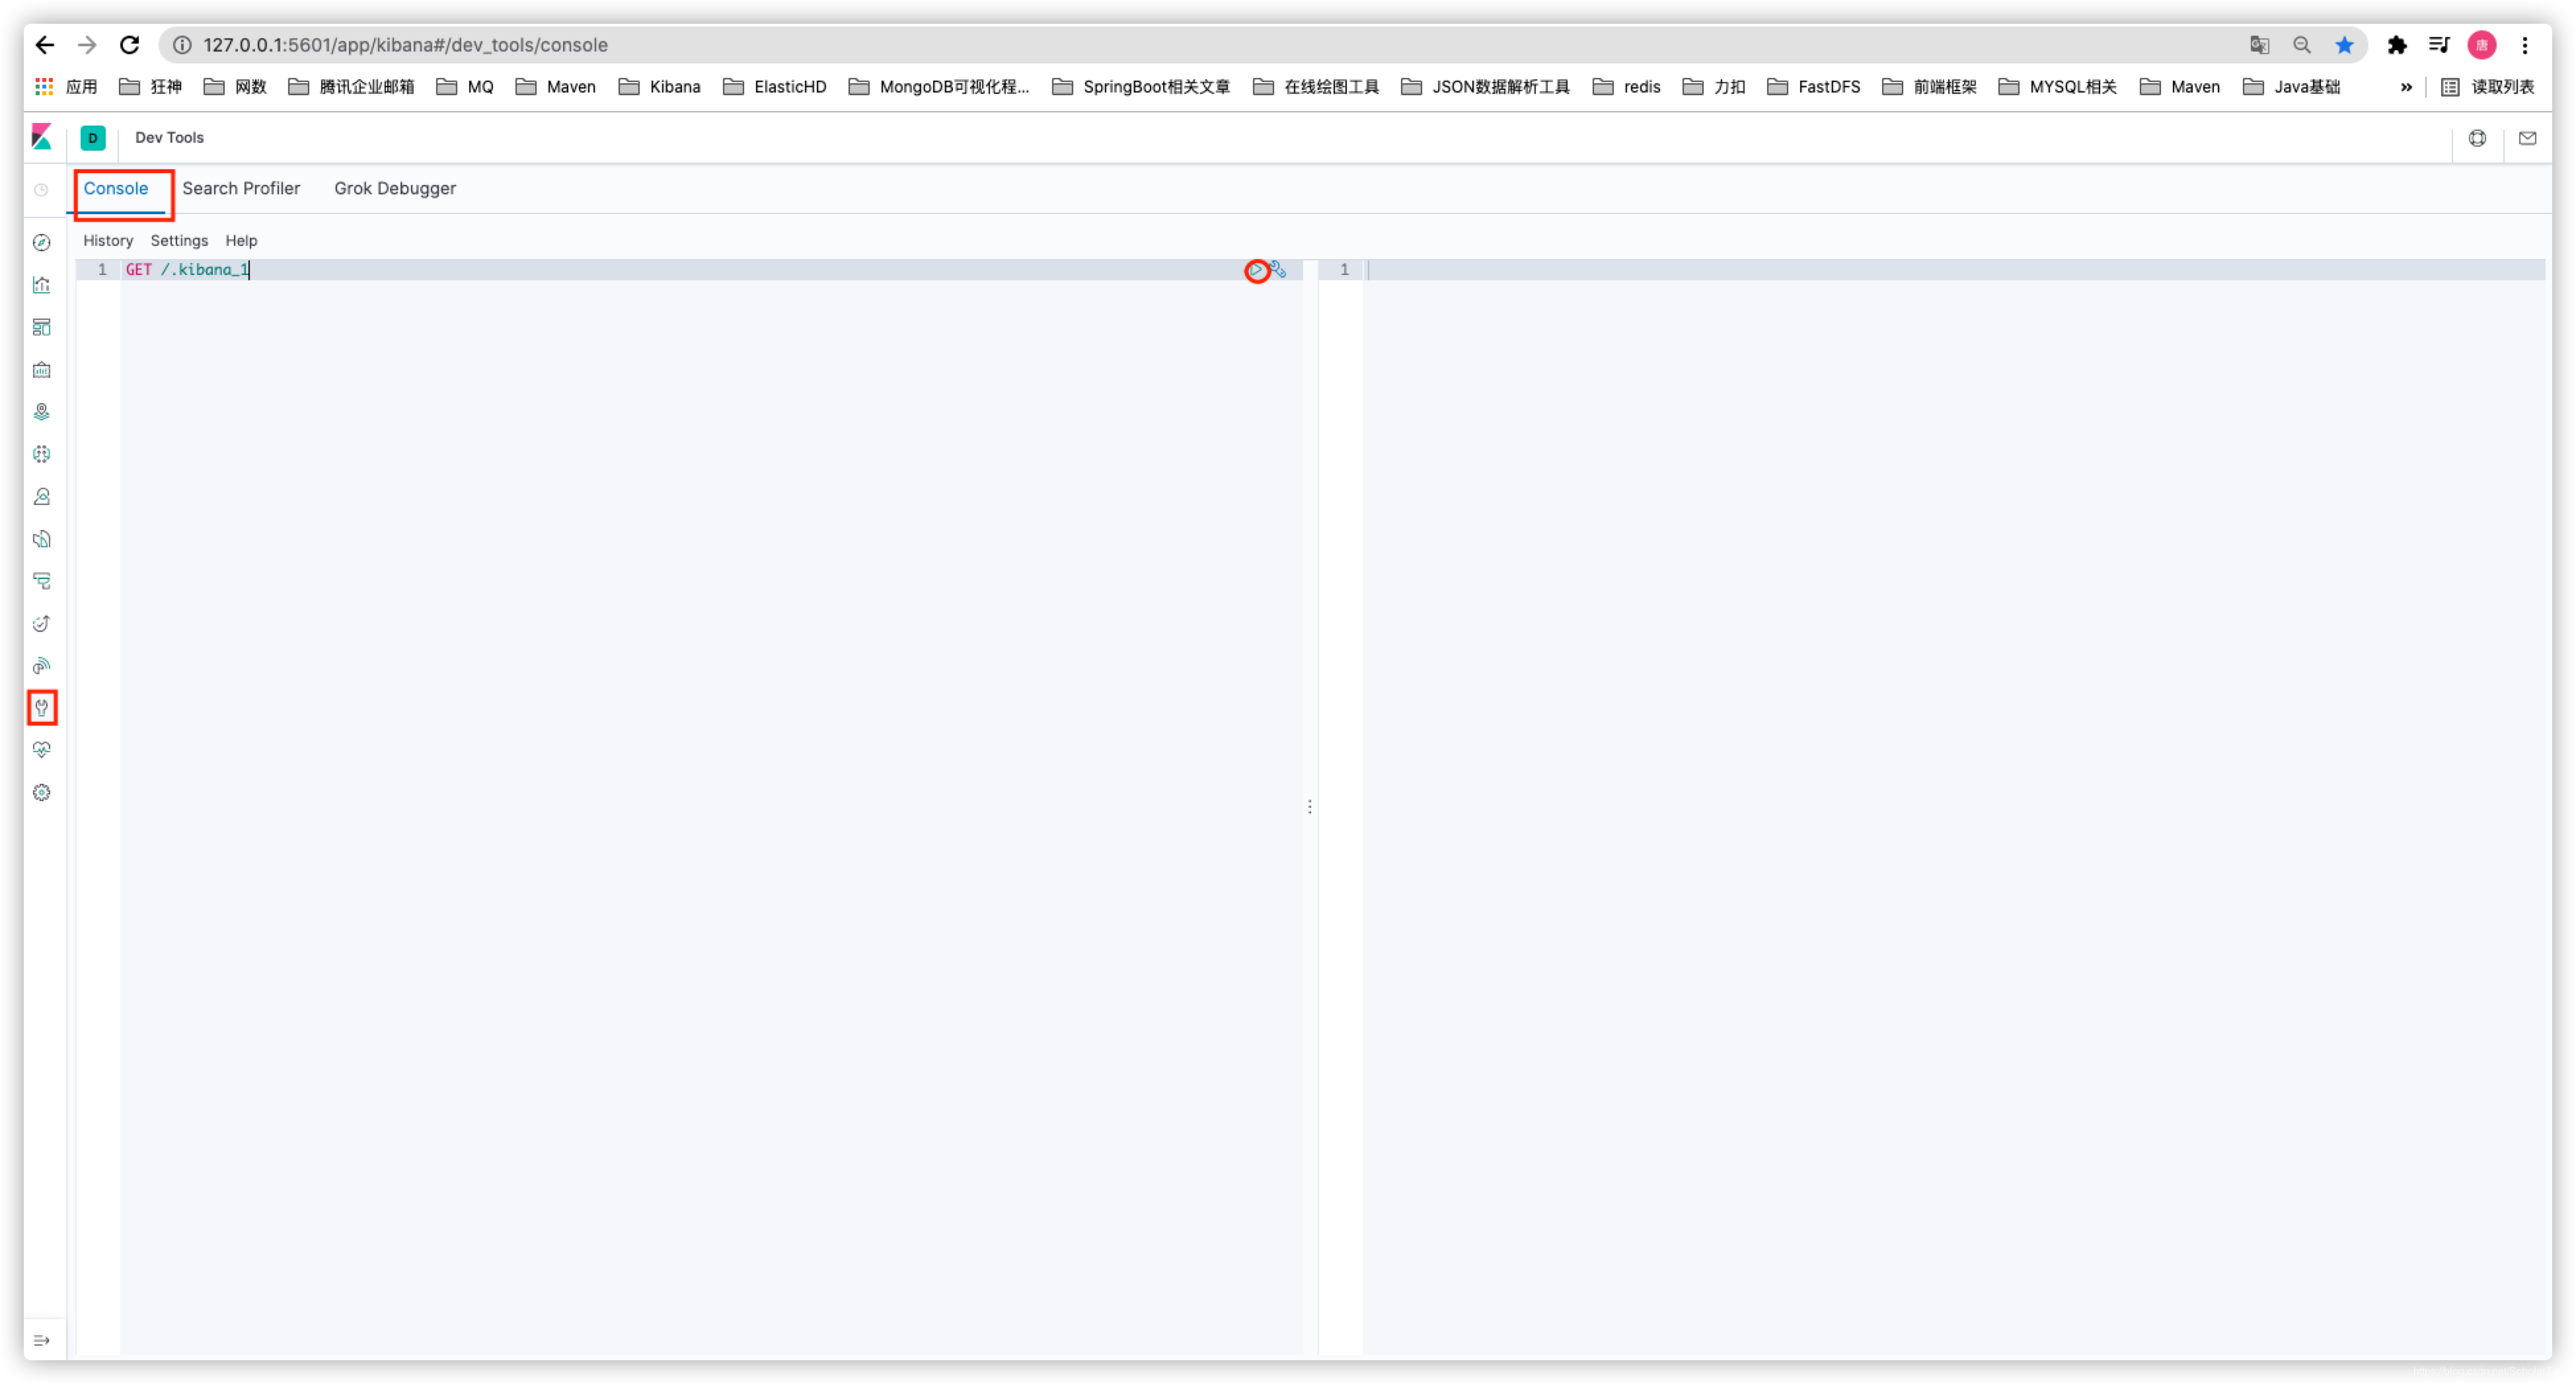Screen dimensions: 2576x1384
Task: Open 网数 bookmark folder
Action: pyautogui.click(x=235, y=87)
